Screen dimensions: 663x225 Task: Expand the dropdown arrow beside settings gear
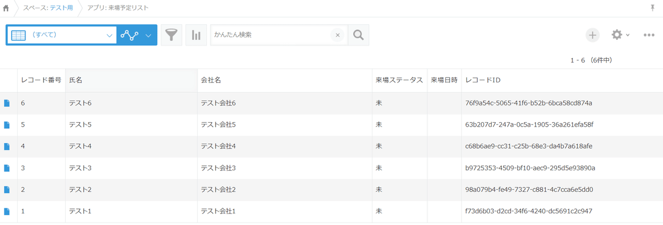point(628,35)
